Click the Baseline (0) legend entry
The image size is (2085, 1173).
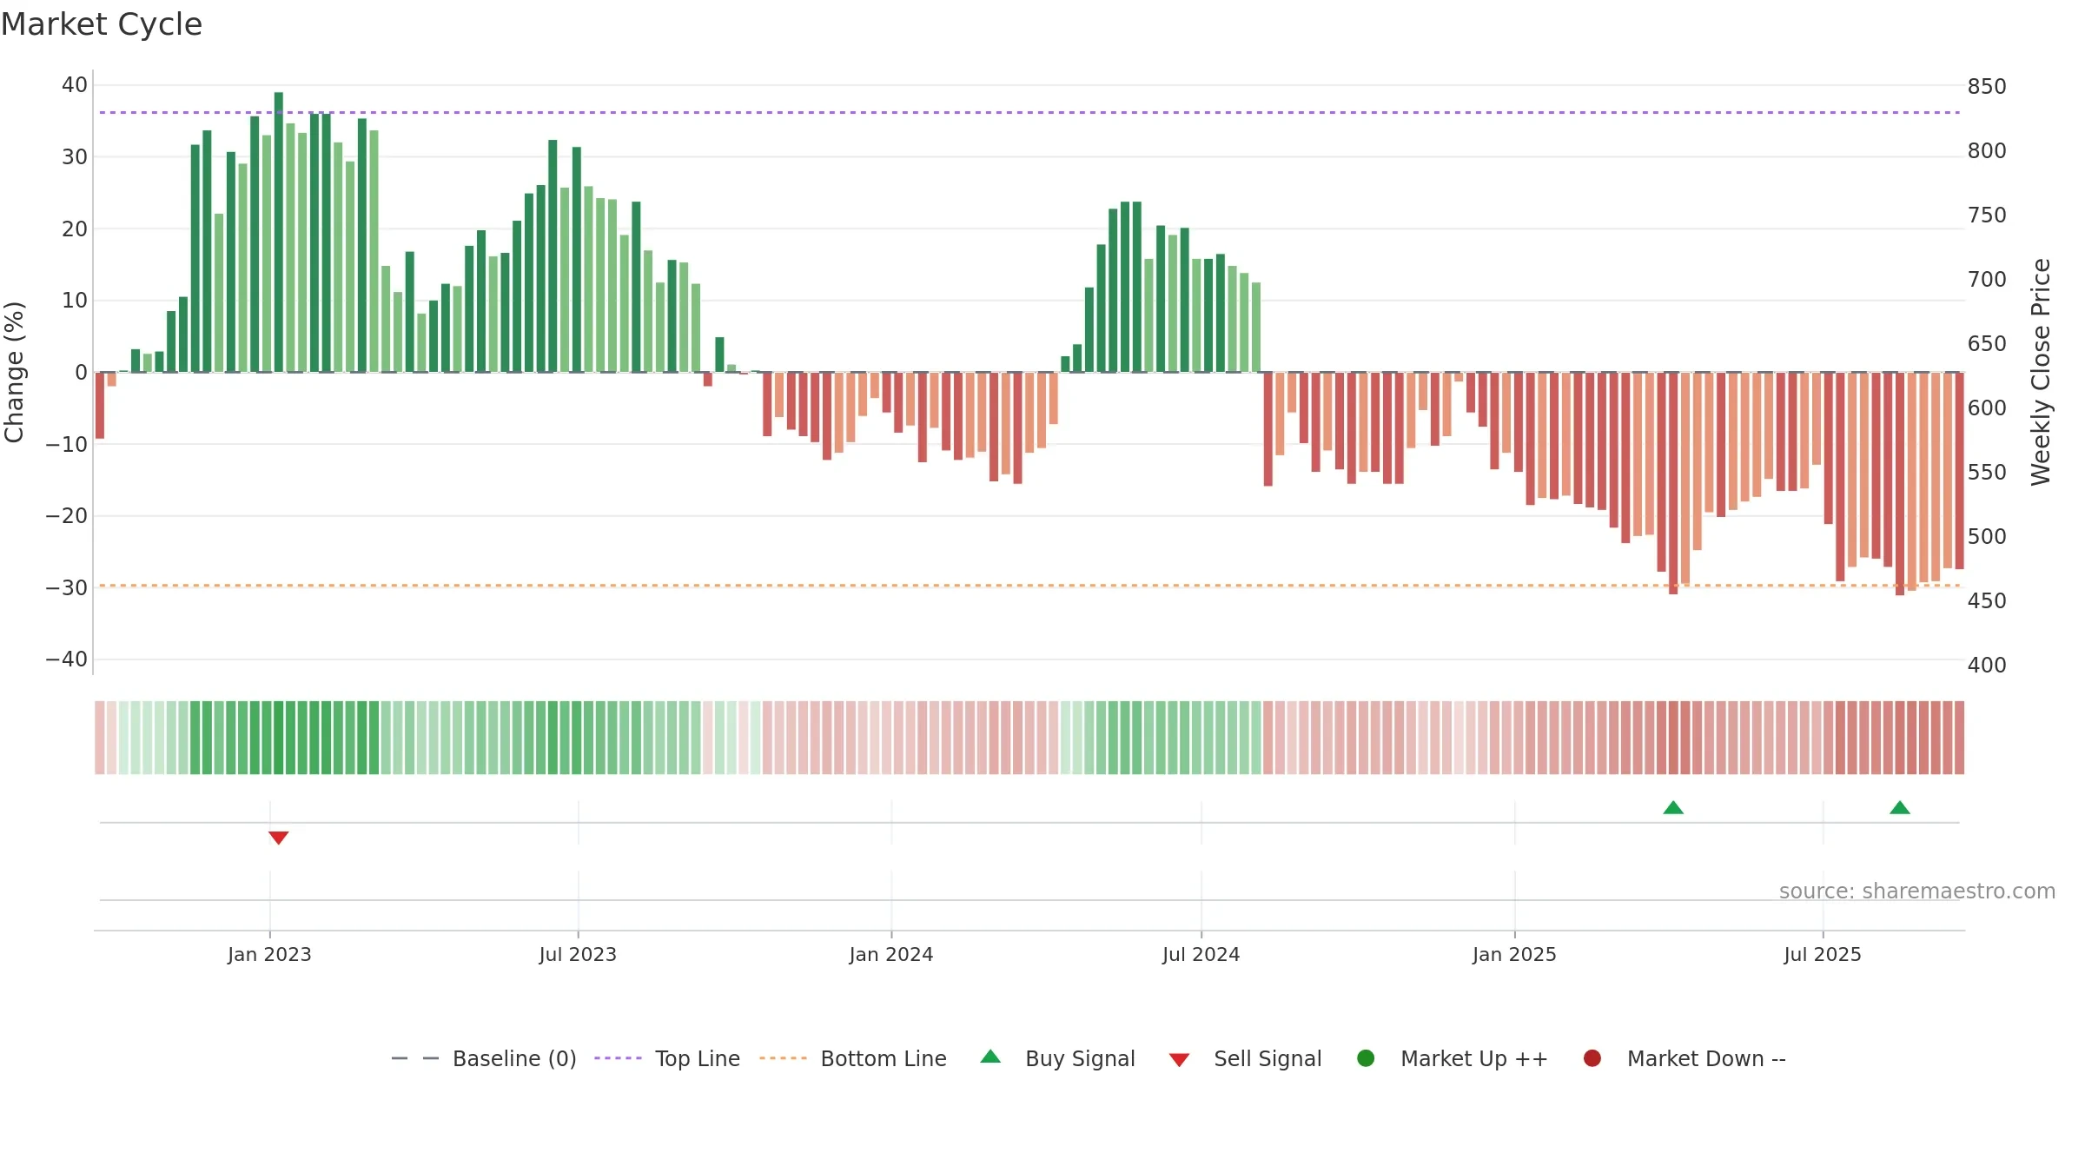[x=484, y=1058]
